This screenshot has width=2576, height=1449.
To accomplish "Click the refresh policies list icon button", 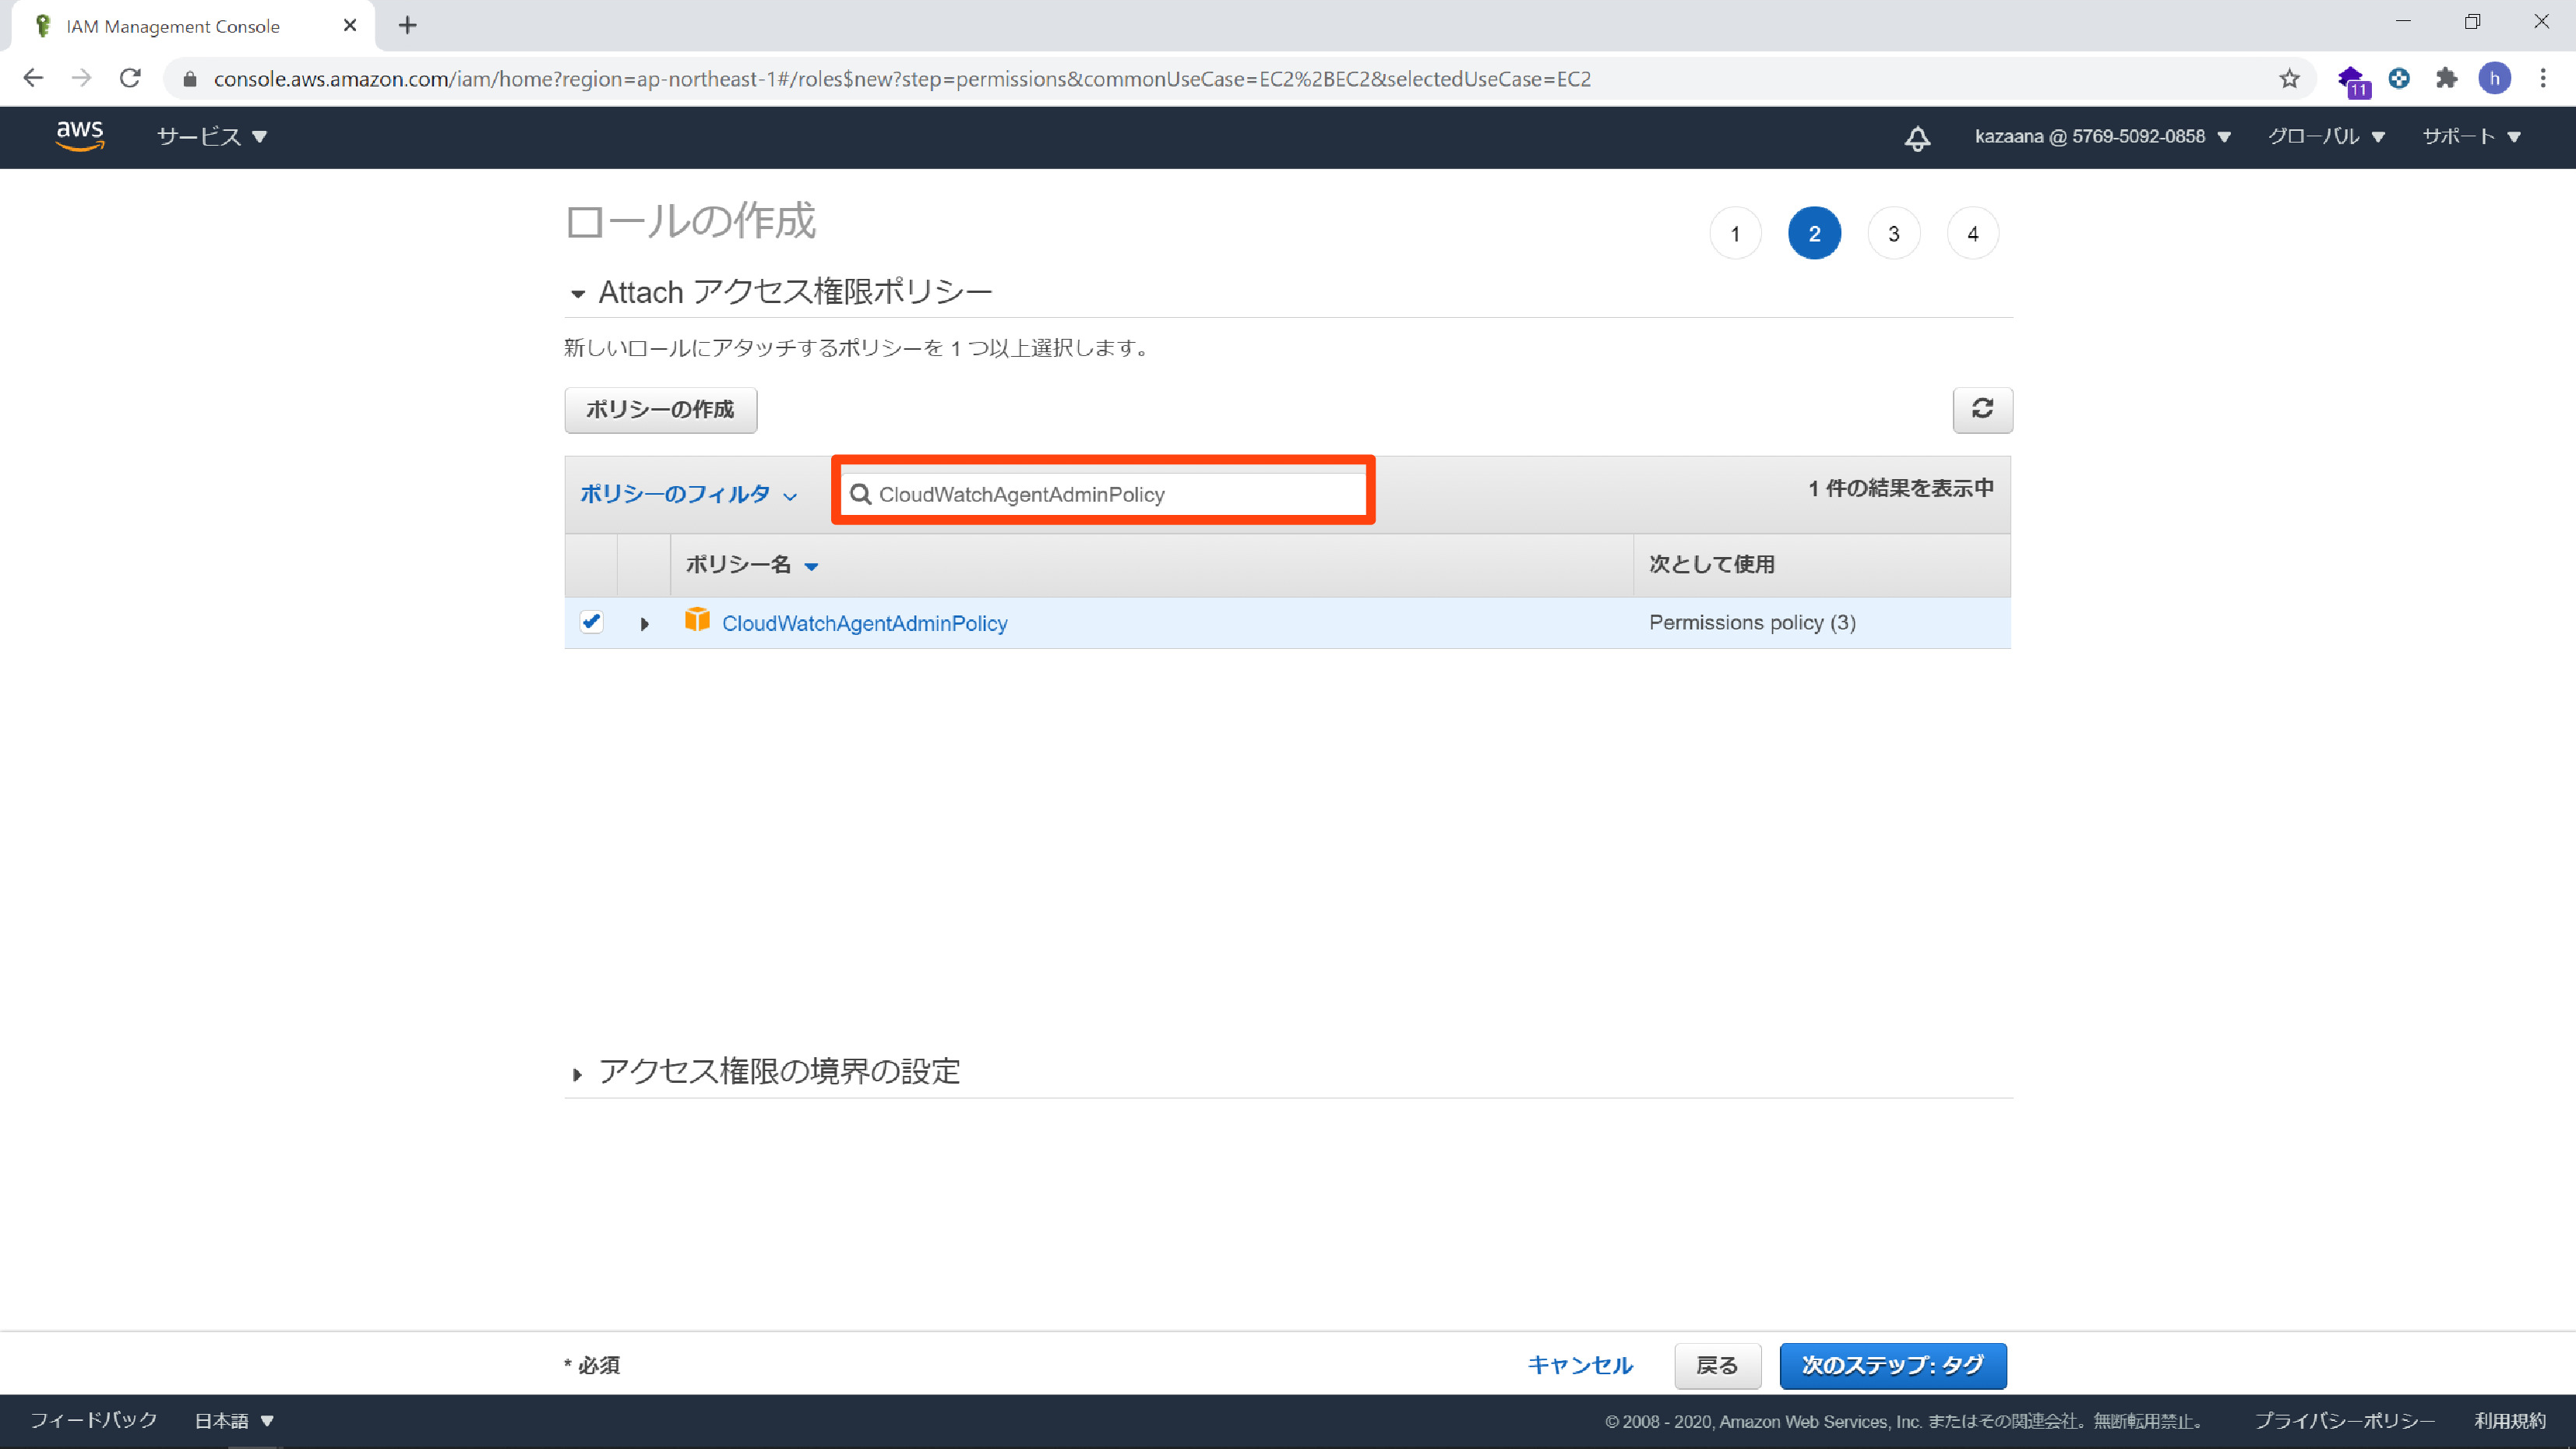I will pyautogui.click(x=1982, y=409).
